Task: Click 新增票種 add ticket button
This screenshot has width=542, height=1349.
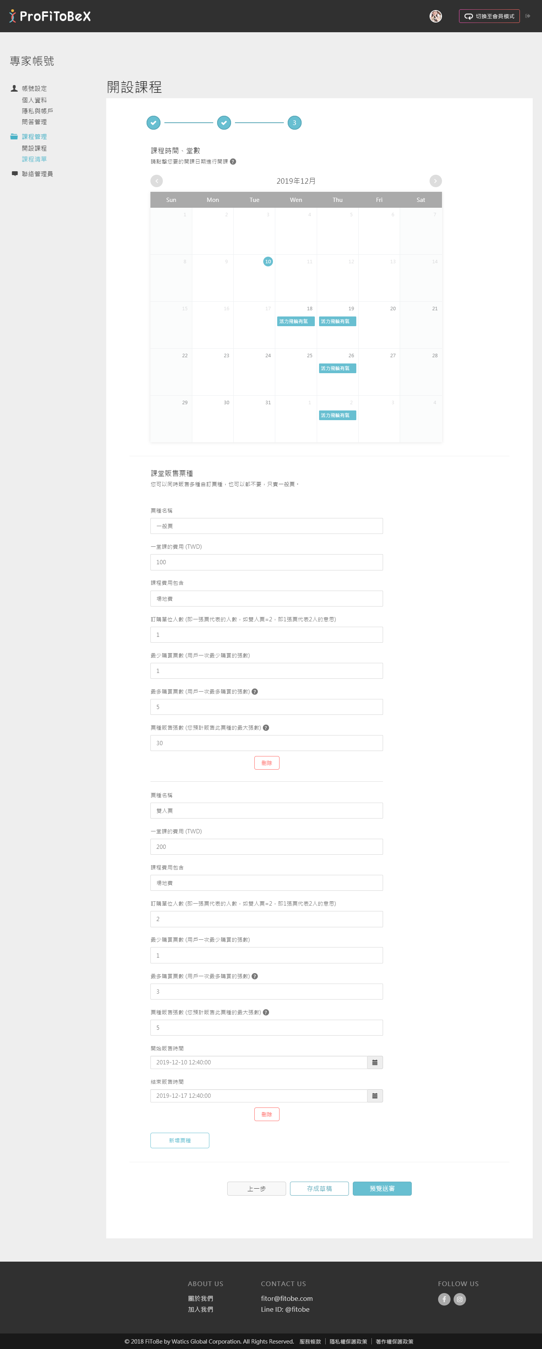Action: coord(180,1140)
